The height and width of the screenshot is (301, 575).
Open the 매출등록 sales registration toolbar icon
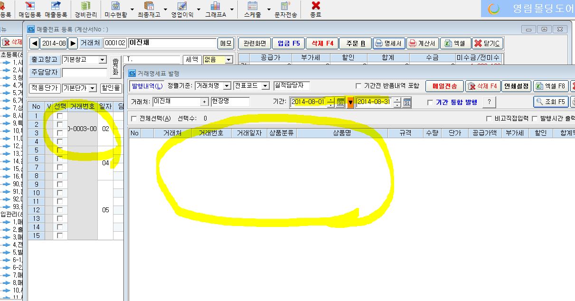coord(56,9)
